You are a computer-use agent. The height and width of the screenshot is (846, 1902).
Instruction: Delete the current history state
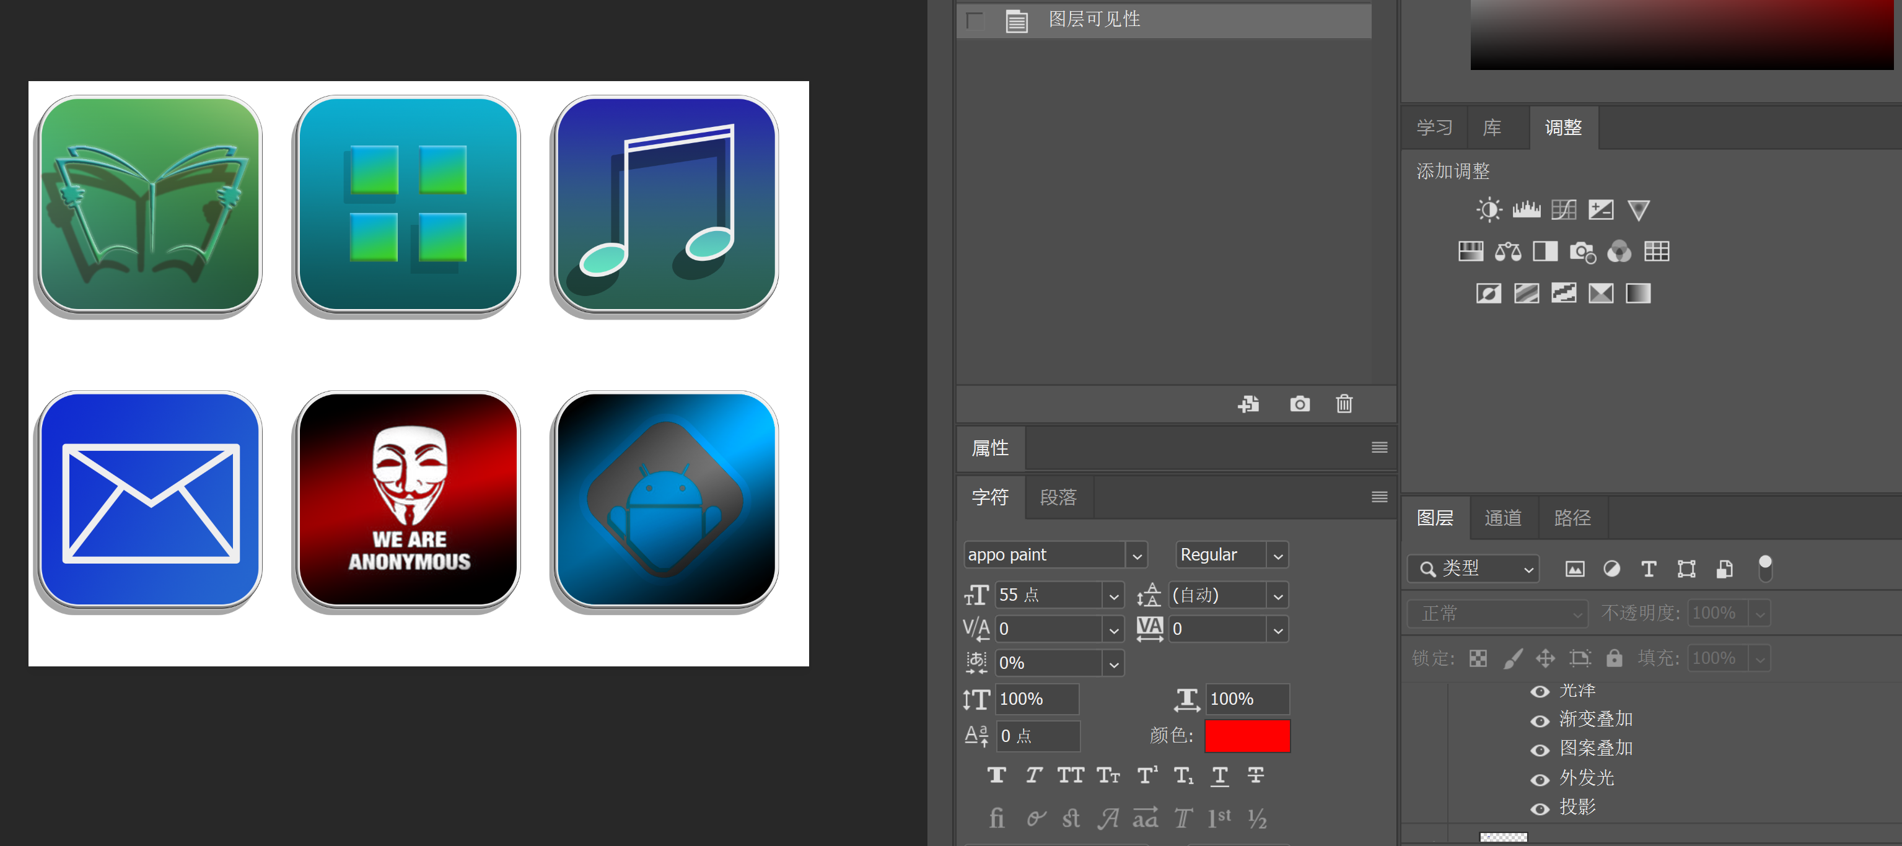1344,404
